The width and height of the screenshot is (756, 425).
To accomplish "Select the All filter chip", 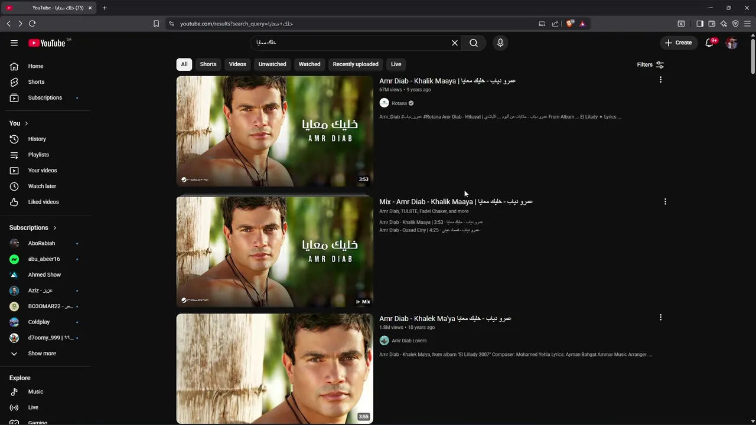I will (184, 64).
